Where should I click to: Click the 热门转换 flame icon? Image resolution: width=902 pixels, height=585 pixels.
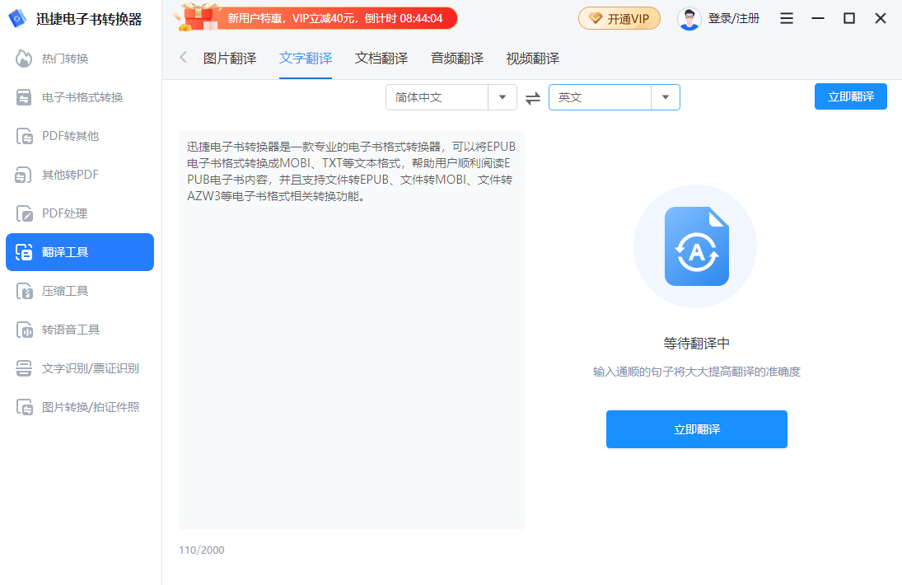pos(24,58)
